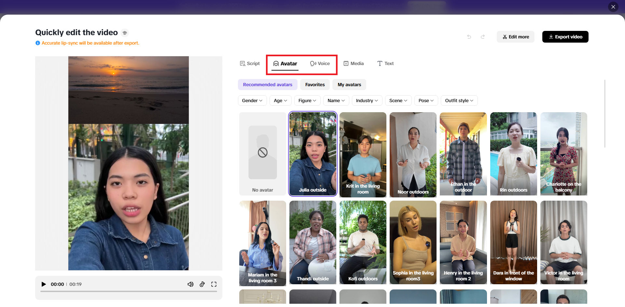Screen dimensions: 625x307
Task: Switch to the Voice tab
Action: tap(320, 63)
